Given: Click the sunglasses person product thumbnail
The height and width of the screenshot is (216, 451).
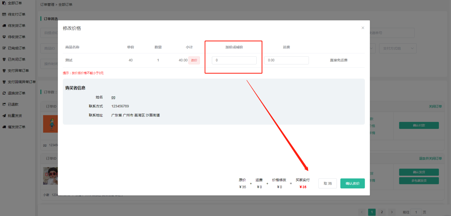Looking at the screenshot, I should click(x=51, y=176).
